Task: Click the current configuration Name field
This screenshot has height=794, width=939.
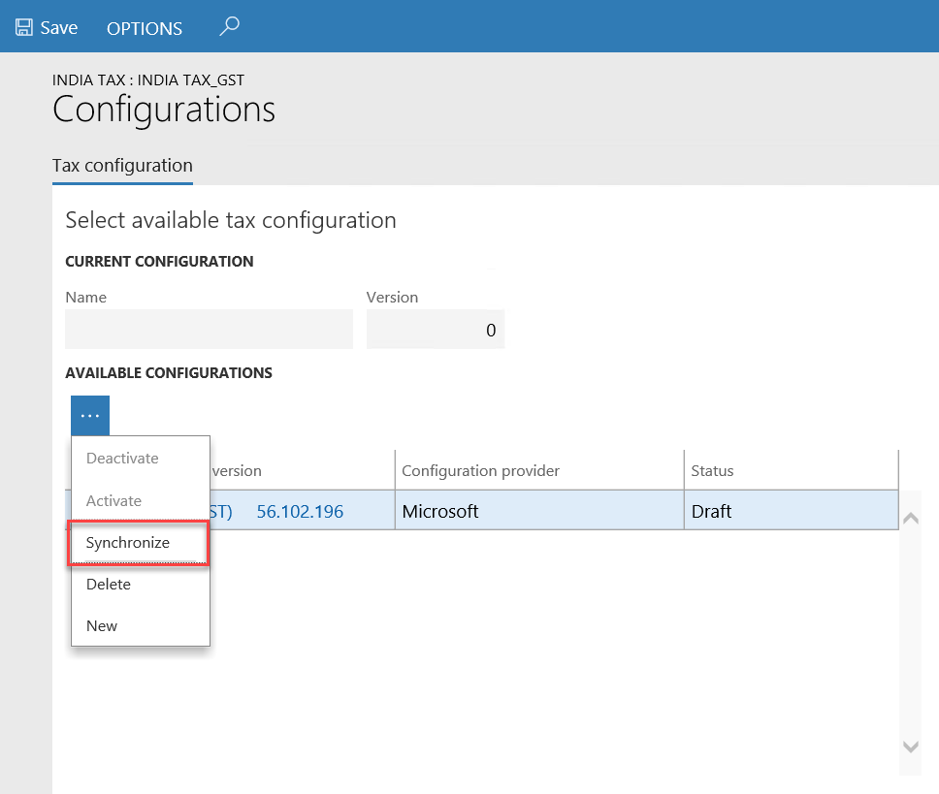Action: point(209,329)
